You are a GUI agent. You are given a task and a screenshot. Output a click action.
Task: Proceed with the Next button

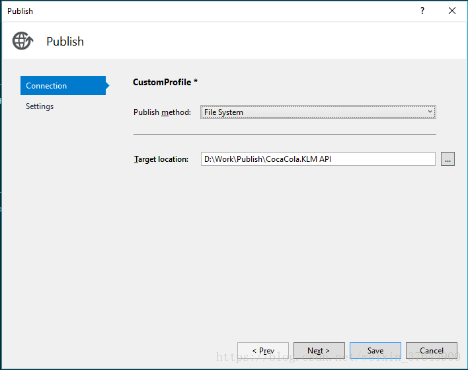[318, 351]
